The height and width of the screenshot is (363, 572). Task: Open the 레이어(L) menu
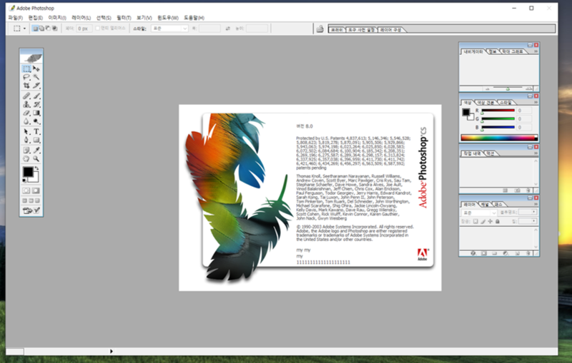pyautogui.click(x=81, y=18)
